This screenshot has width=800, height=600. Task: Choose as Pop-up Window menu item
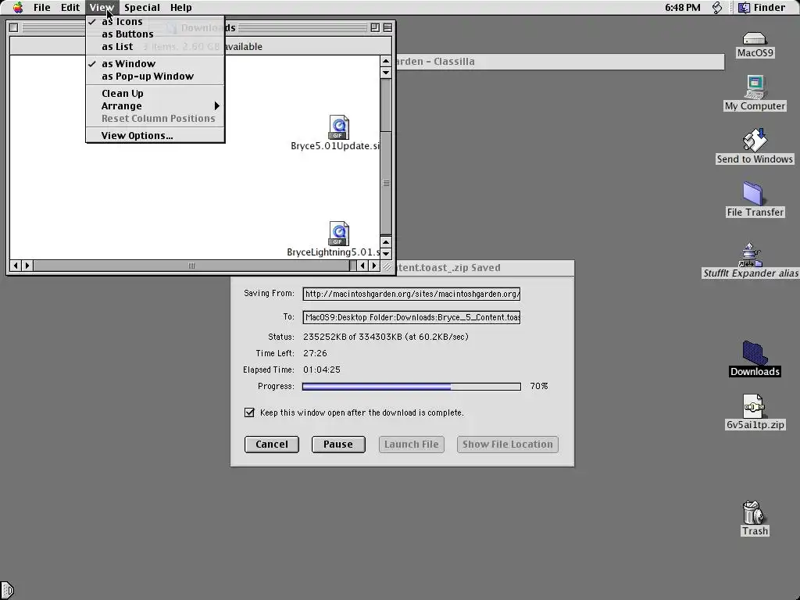point(155,76)
